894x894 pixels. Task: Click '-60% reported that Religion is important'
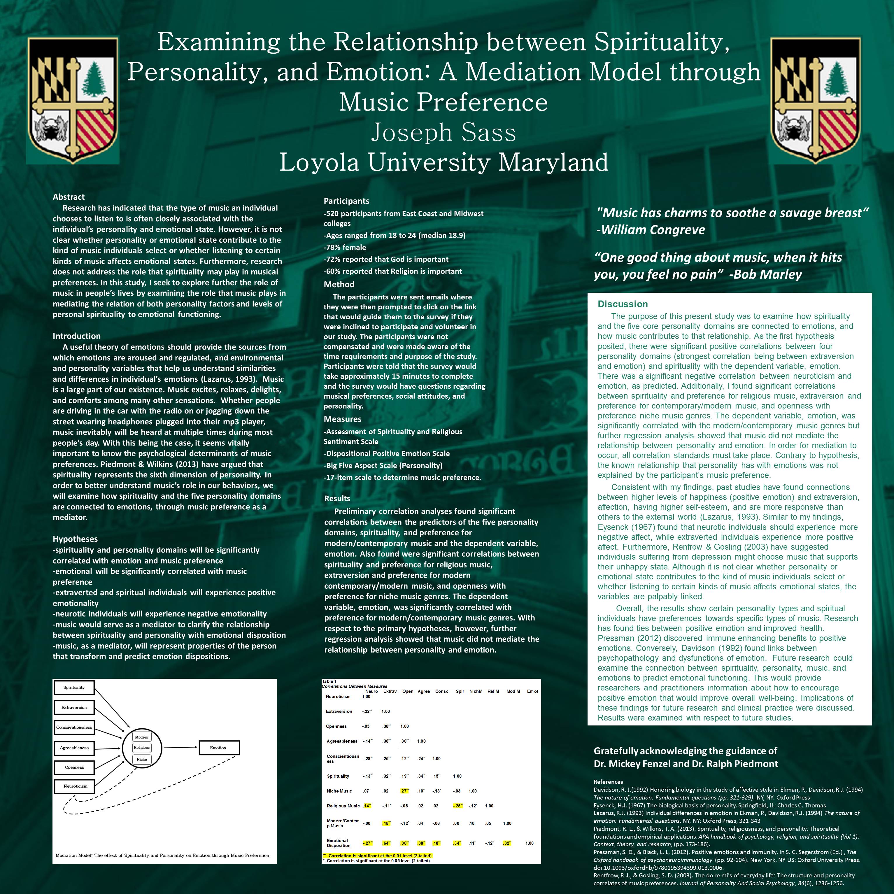[x=392, y=272]
